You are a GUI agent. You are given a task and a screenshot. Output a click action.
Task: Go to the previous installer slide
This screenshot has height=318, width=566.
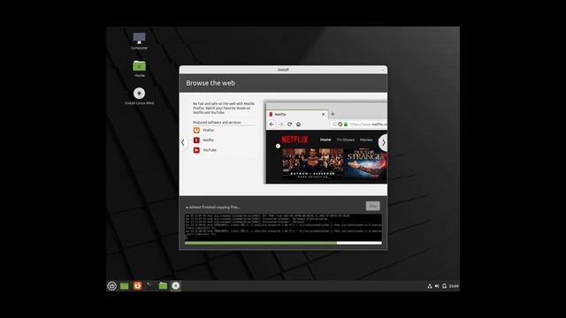click(183, 143)
